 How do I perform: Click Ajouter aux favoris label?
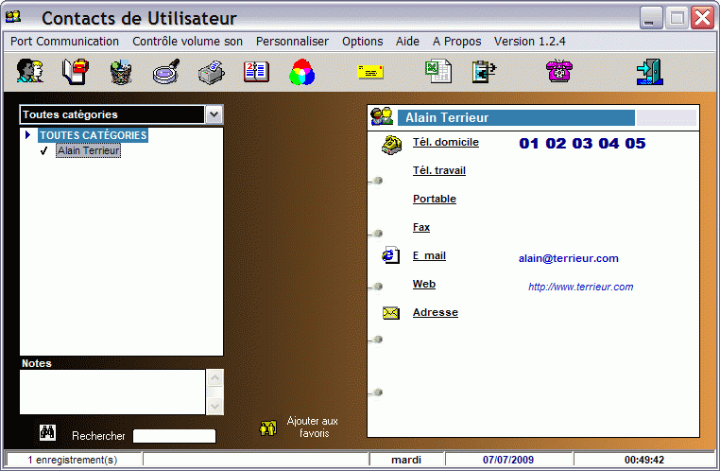[312, 427]
